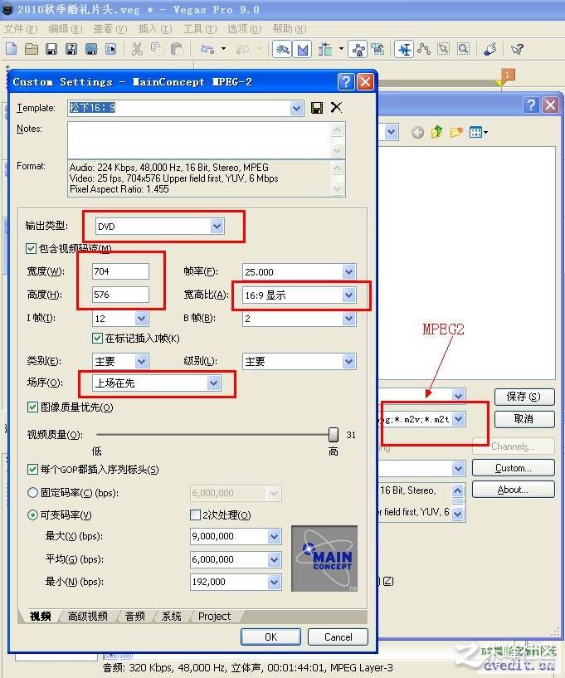
Task: Click the Save project floppy icon
Action: point(51,49)
